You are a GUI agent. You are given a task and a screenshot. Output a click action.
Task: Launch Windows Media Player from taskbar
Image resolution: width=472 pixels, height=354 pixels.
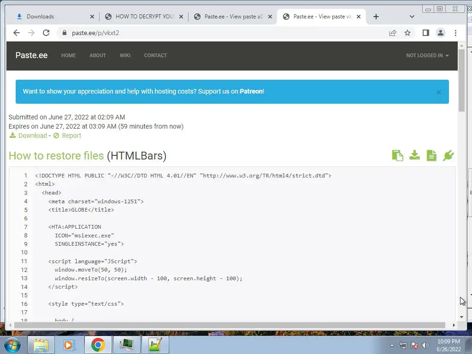click(69, 345)
